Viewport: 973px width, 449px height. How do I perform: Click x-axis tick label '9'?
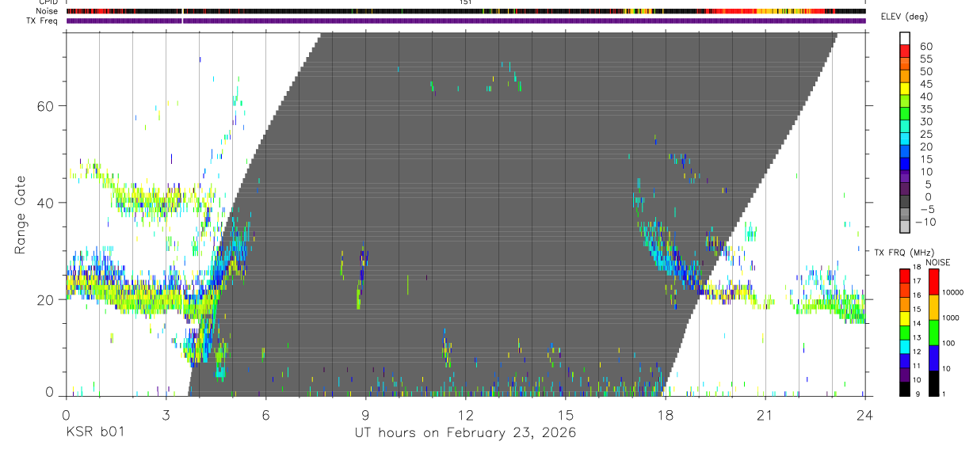click(x=365, y=416)
